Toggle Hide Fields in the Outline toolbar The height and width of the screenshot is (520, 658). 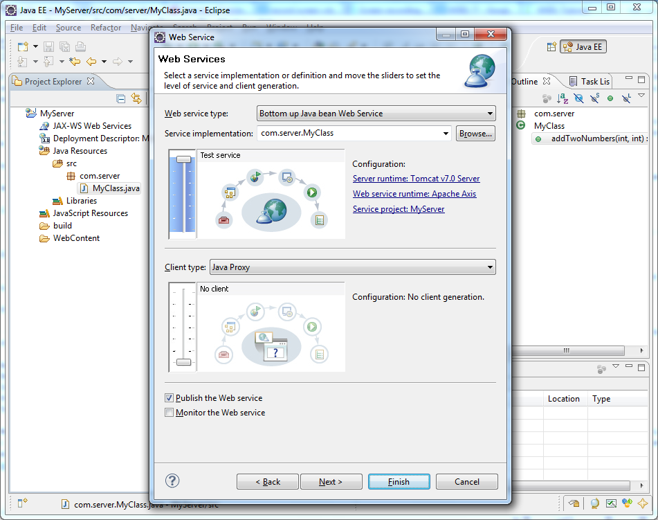(x=578, y=98)
